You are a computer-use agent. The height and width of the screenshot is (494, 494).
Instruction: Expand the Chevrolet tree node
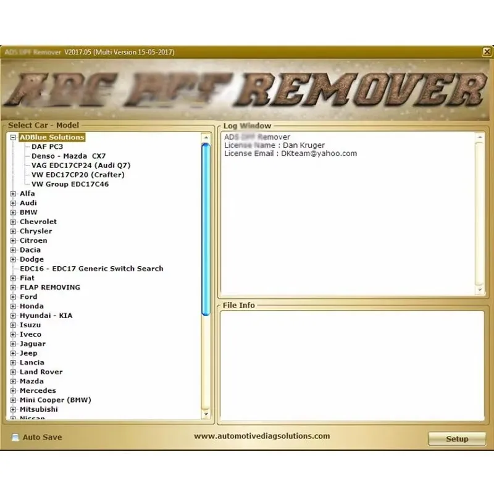tap(13, 222)
